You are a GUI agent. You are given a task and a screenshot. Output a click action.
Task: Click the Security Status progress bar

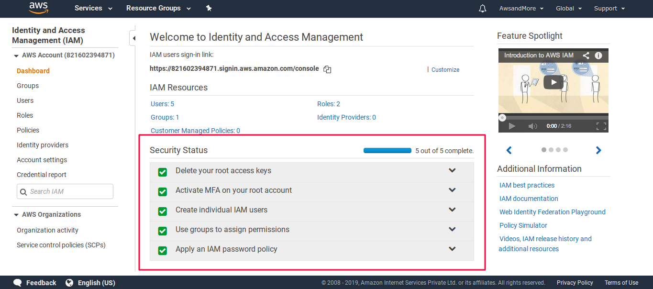coord(387,151)
